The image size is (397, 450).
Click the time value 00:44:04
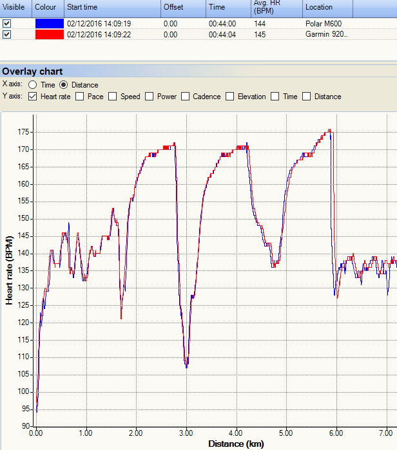[x=222, y=34]
